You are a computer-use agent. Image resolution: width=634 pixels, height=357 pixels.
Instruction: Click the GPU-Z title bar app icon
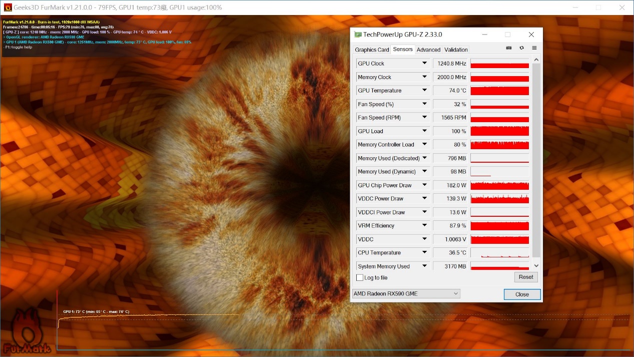click(358, 35)
